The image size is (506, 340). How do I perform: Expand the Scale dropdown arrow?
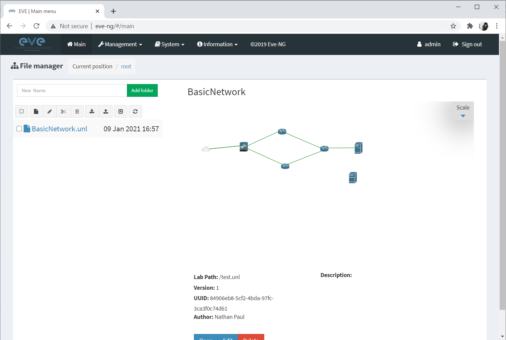coord(463,116)
